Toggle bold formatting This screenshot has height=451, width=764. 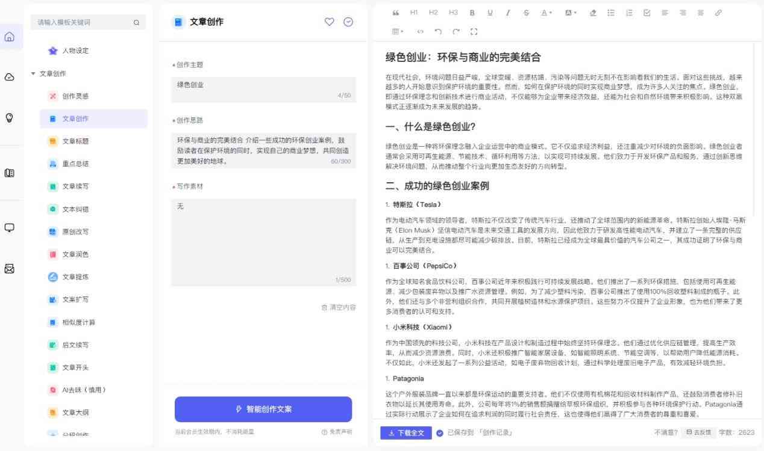click(472, 13)
